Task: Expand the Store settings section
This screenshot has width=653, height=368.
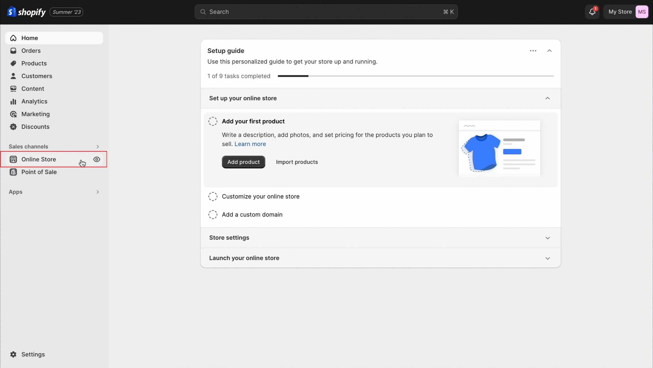Action: pyautogui.click(x=381, y=237)
